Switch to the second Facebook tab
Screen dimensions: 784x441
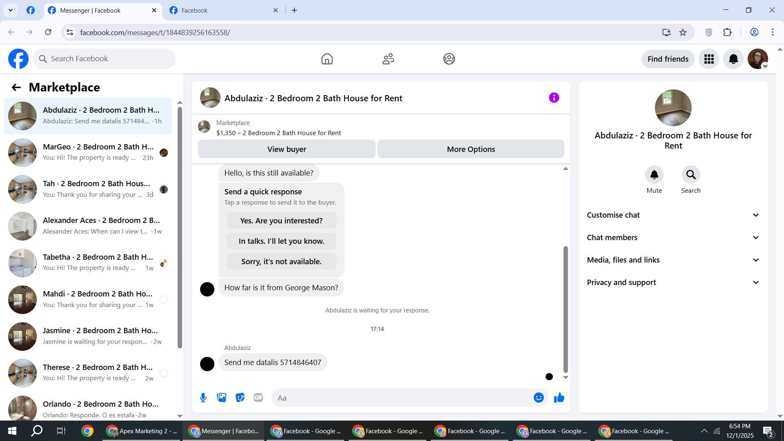224,10
